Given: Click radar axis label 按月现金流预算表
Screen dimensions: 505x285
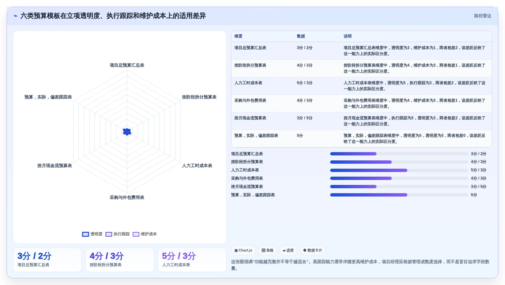Looking at the screenshot, I should (x=55, y=166).
